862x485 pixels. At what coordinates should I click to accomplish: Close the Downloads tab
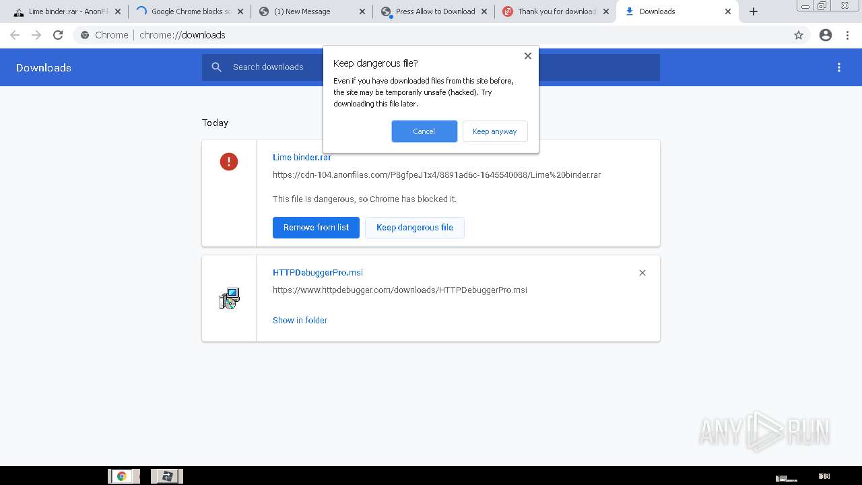tap(728, 11)
